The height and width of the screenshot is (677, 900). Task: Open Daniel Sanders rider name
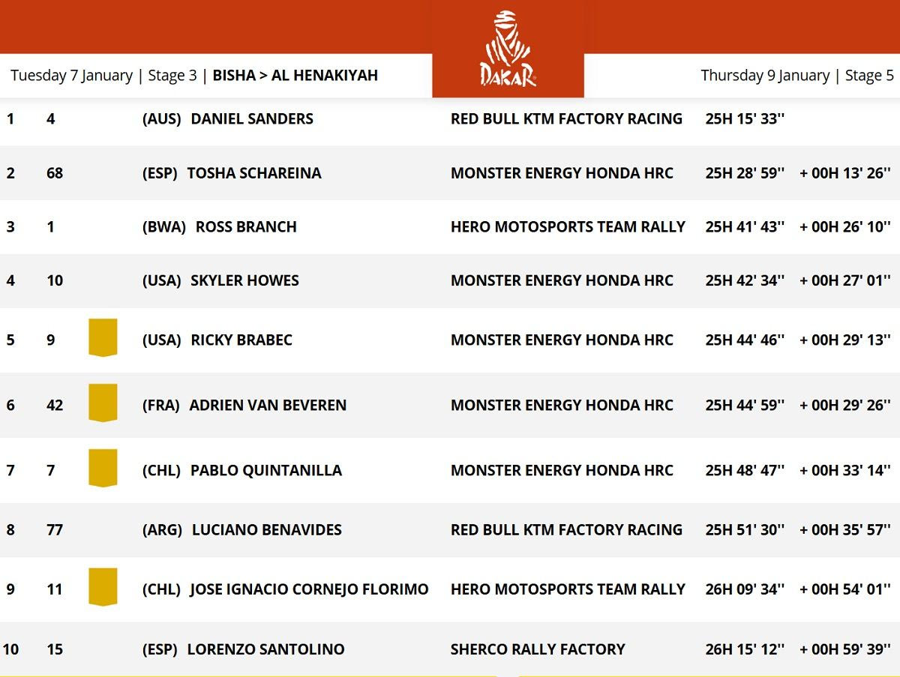(252, 118)
